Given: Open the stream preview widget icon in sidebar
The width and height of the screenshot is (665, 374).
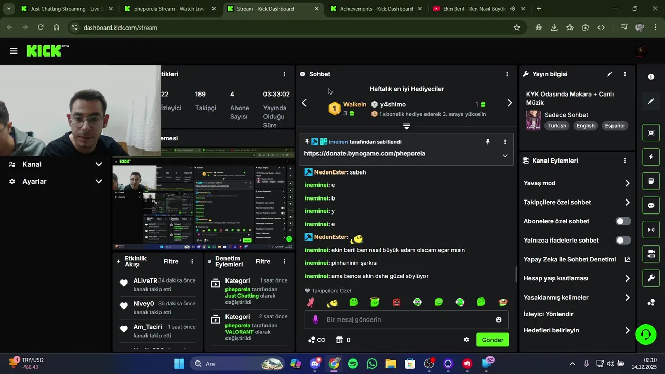Looking at the screenshot, I should [651, 132].
